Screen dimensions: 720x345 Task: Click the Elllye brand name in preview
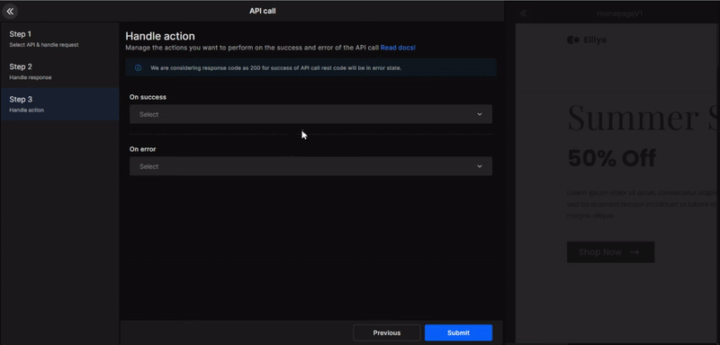[x=595, y=40]
